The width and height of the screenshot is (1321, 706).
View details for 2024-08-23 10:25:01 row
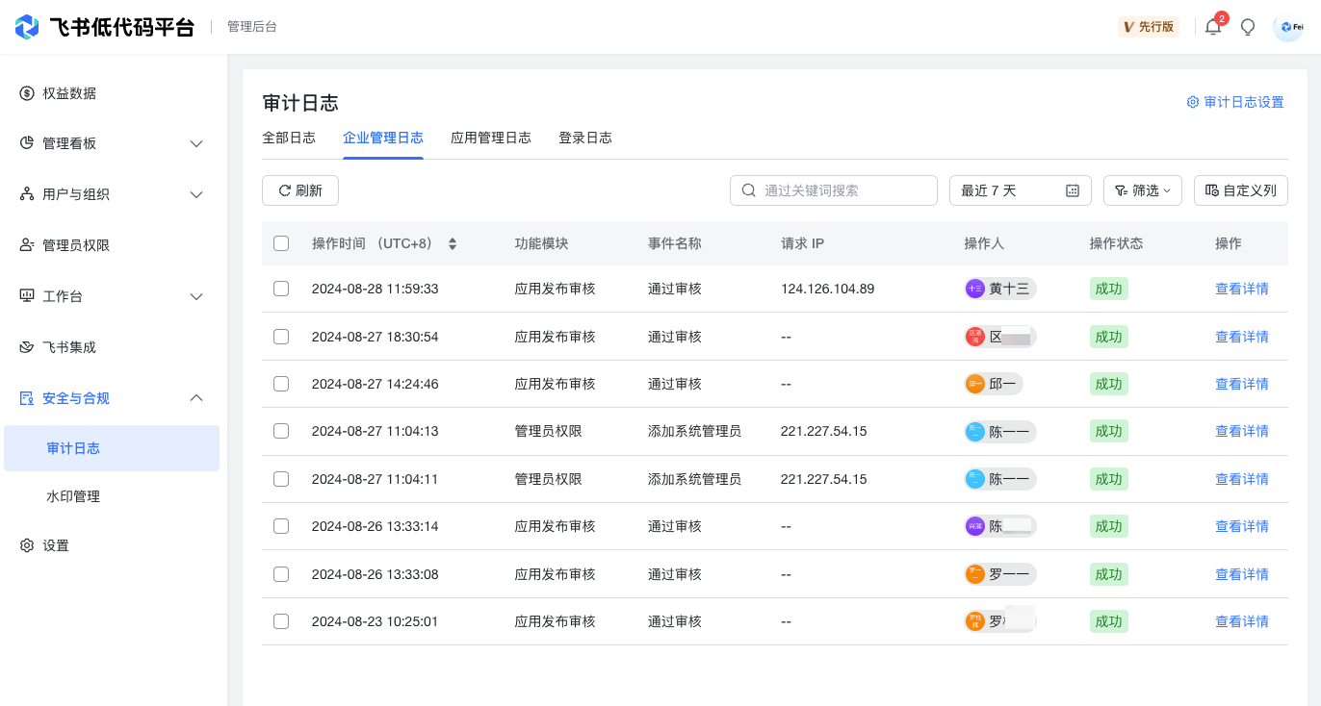pos(1242,621)
